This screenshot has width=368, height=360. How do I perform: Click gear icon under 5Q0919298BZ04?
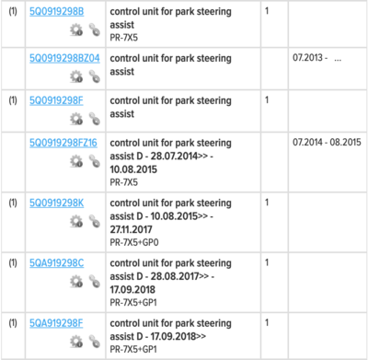pos(76,76)
